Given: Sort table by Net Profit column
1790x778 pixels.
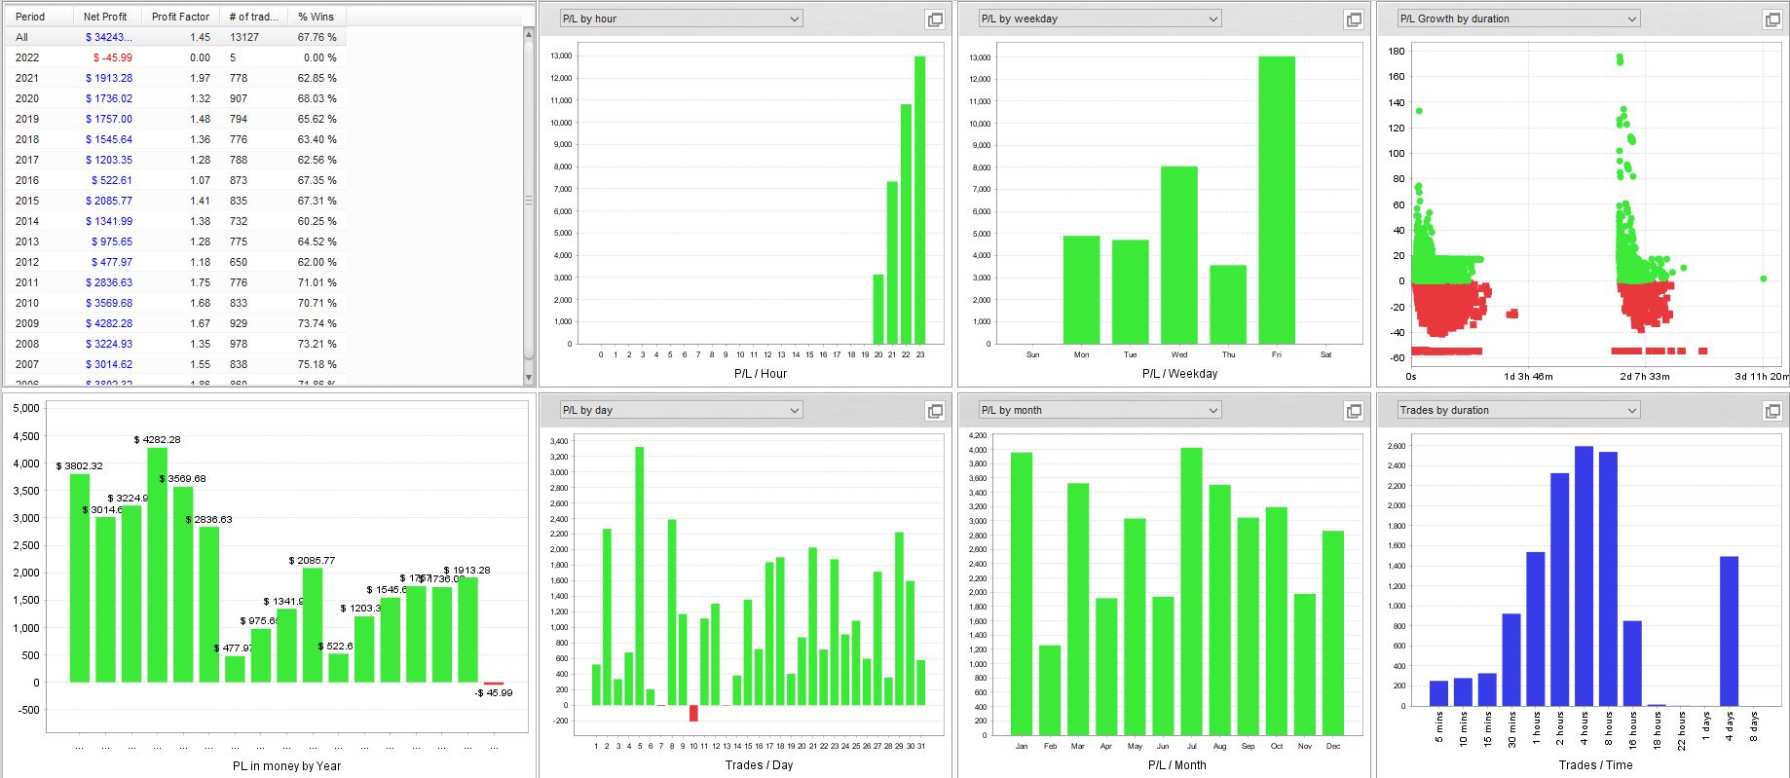Looking at the screenshot, I should coord(107,17).
